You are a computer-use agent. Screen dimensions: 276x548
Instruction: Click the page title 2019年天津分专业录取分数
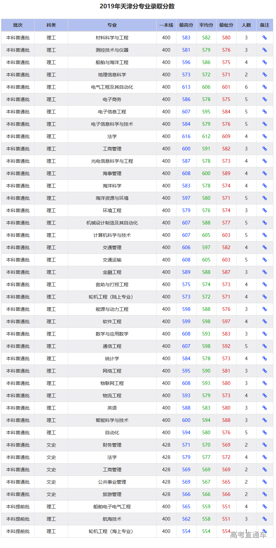137,6
